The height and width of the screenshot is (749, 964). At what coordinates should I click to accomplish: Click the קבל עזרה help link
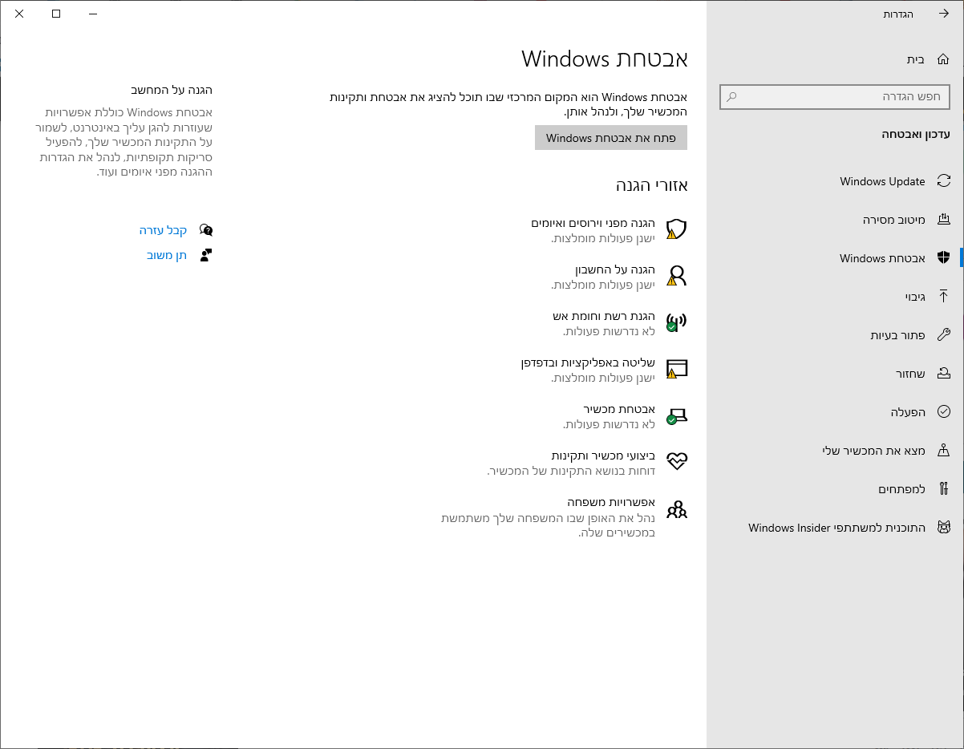tap(163, 230)
